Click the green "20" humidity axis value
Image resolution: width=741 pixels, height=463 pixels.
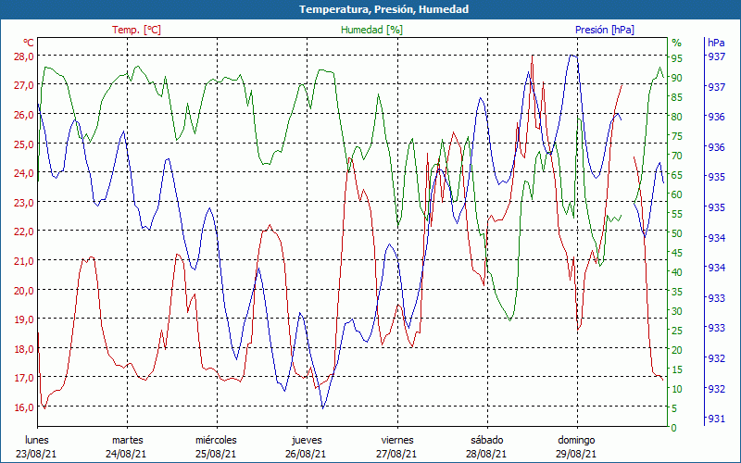677,350
